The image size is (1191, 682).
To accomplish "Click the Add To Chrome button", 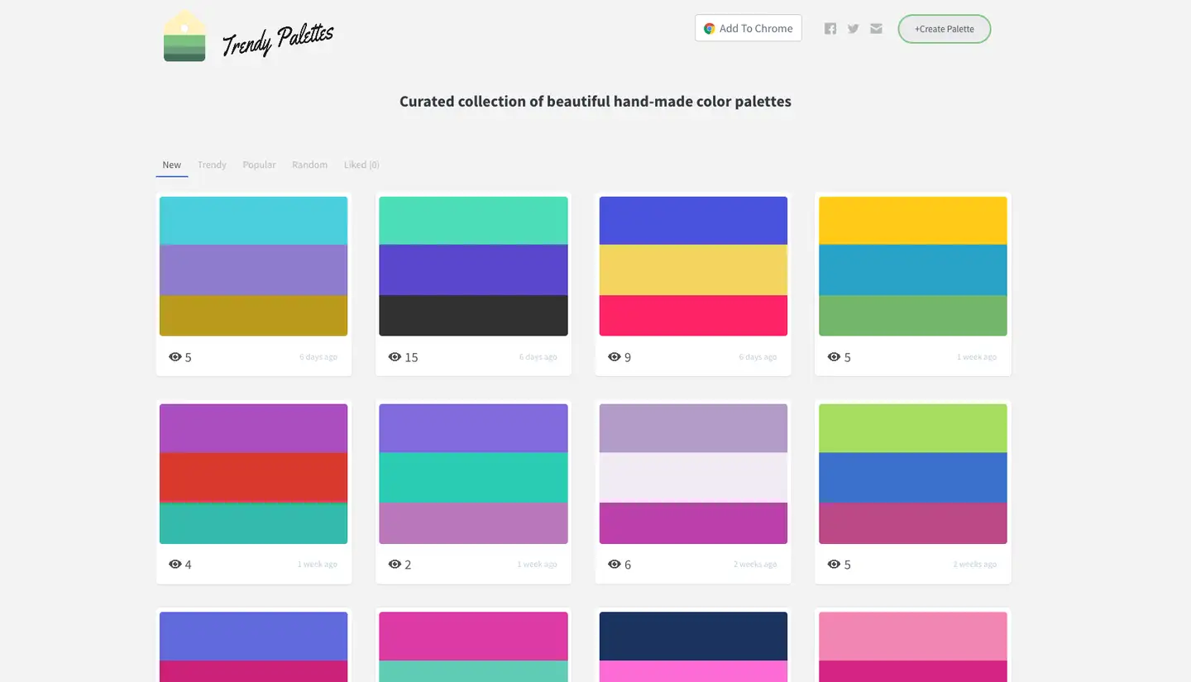I will pyautogui.click(x=749, y=29).
